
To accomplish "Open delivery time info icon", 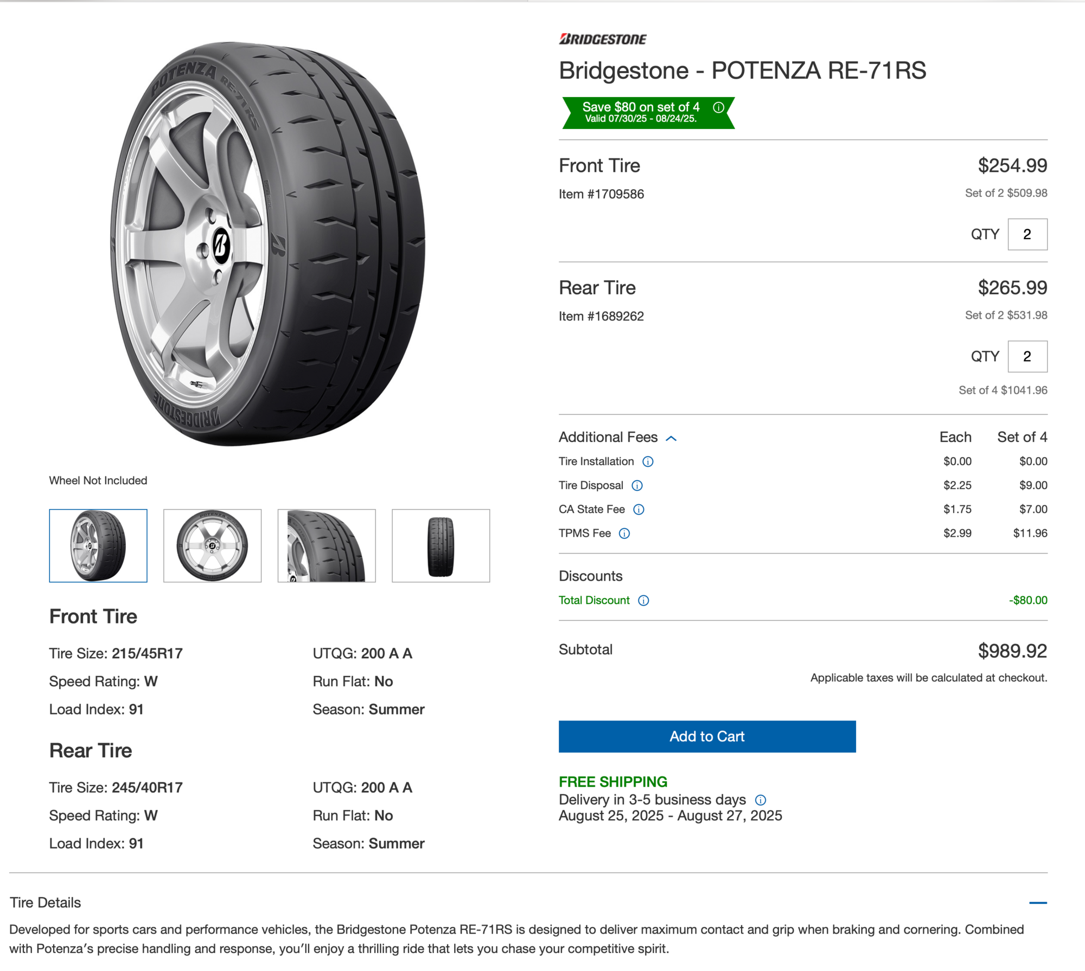I will [761, 800].
